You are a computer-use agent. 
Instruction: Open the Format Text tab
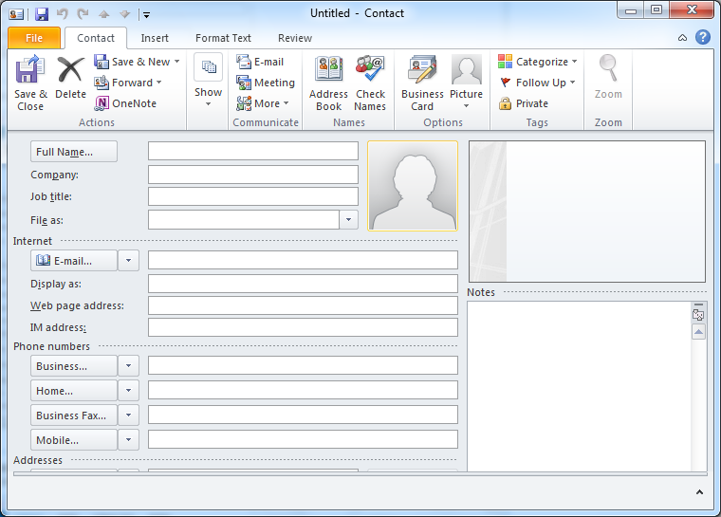click(223, 38)
